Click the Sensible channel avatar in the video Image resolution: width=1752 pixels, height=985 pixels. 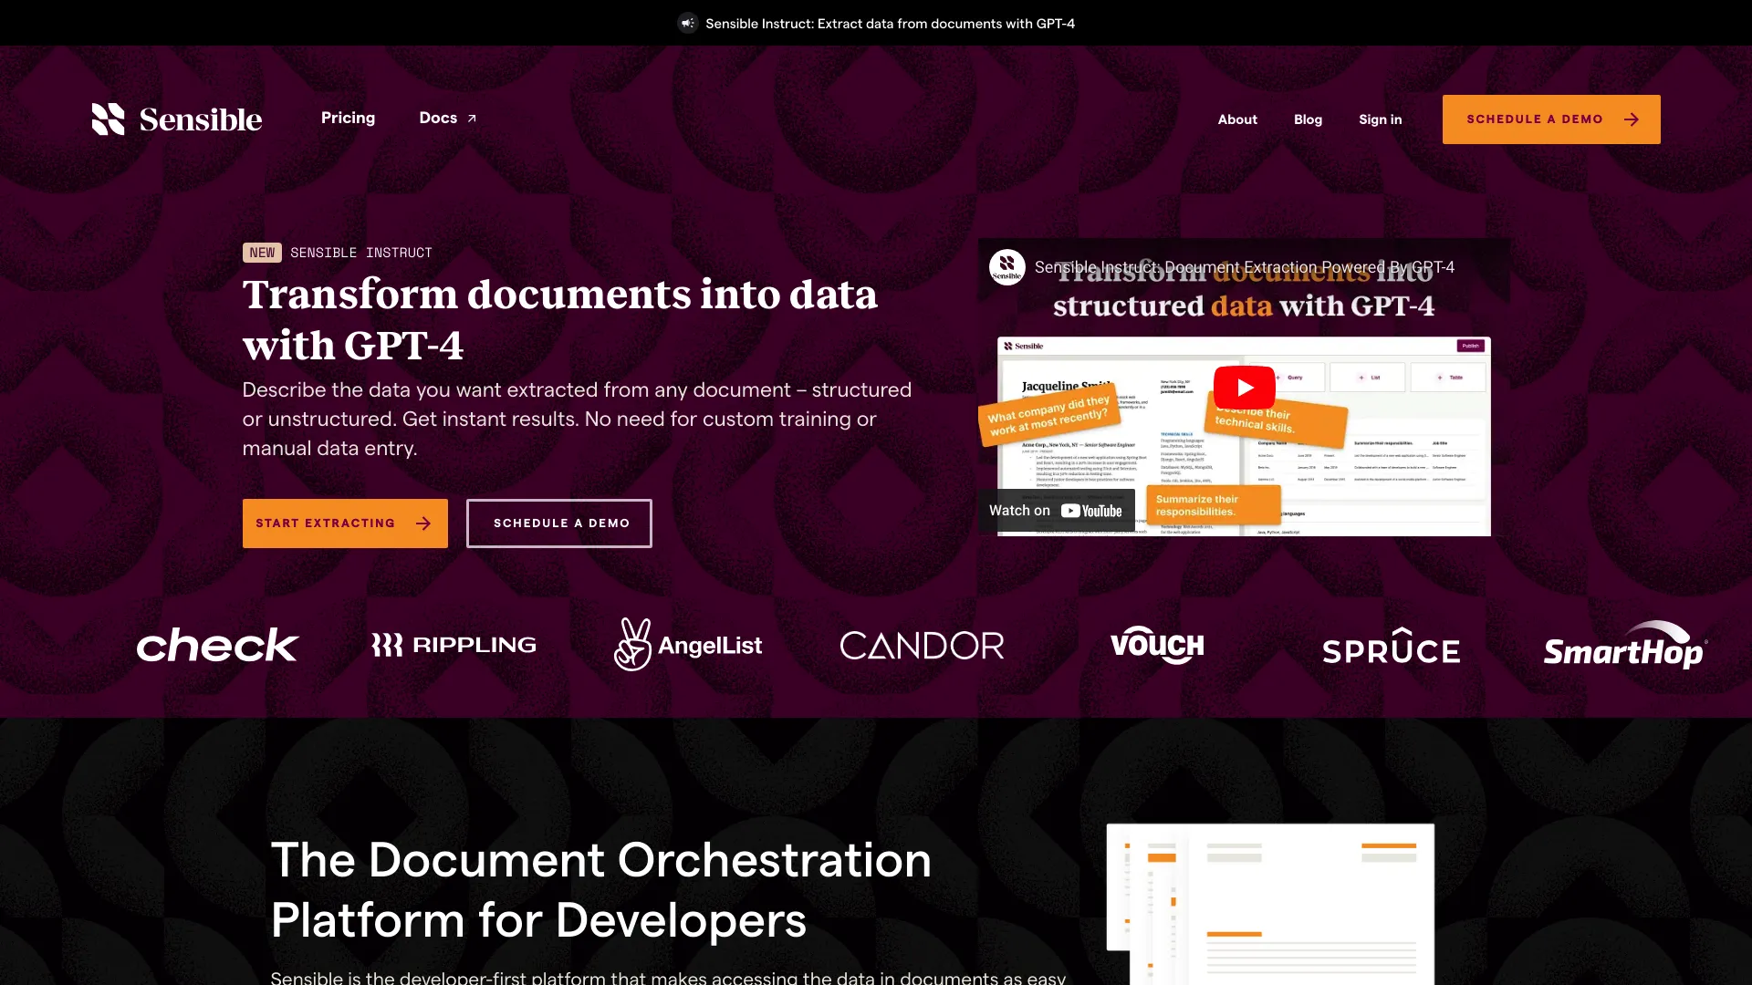[x=1007, y=267]
